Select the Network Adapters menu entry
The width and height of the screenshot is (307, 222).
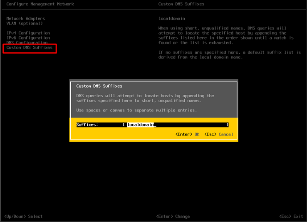[26, 19]
